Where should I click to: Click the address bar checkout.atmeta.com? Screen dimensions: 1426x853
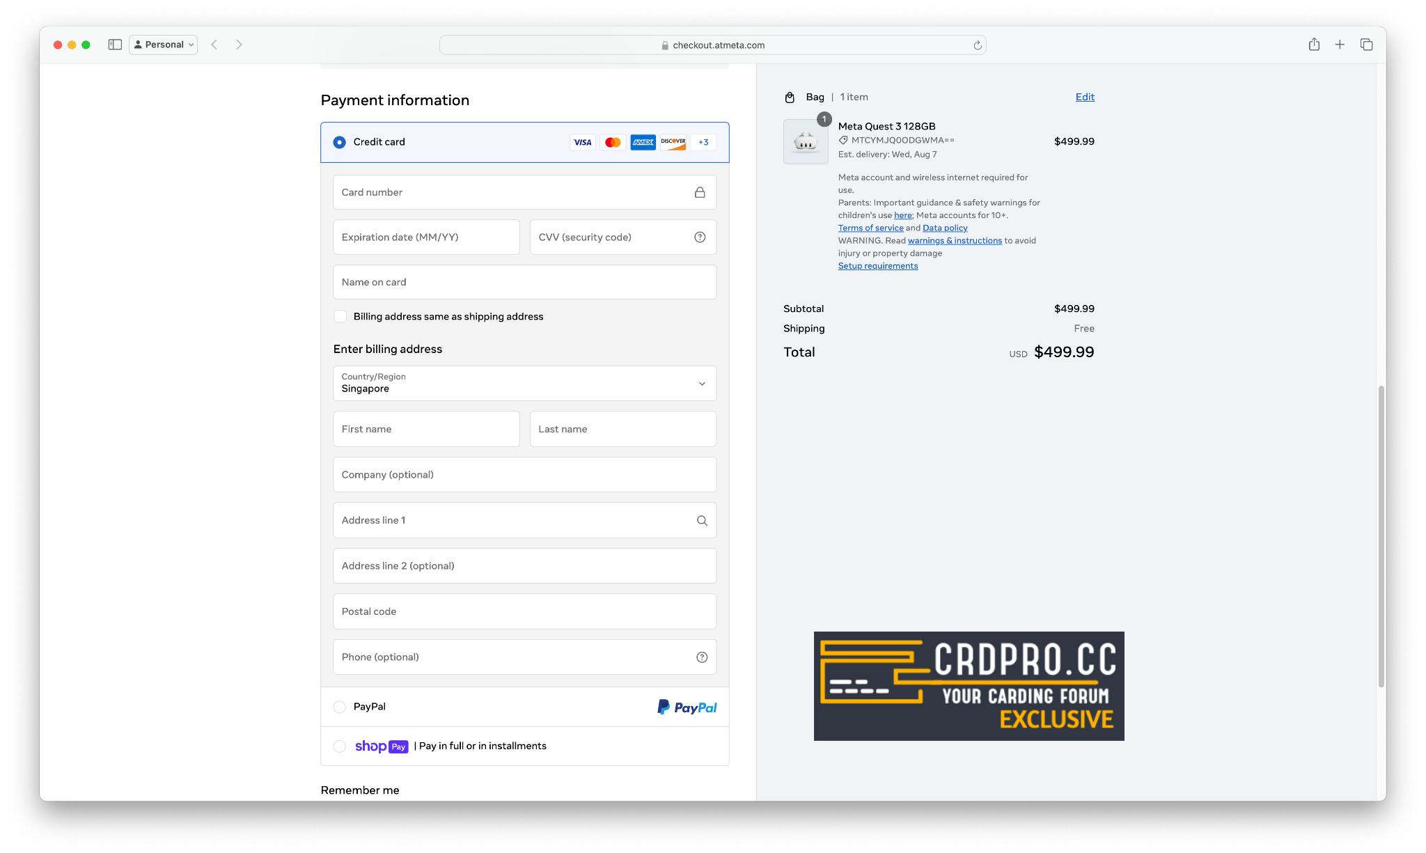tap(712, 45)
